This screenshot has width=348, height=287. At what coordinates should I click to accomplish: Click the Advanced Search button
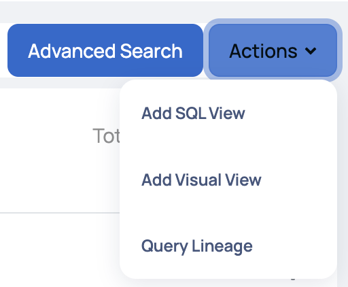[x=105, y=50]
